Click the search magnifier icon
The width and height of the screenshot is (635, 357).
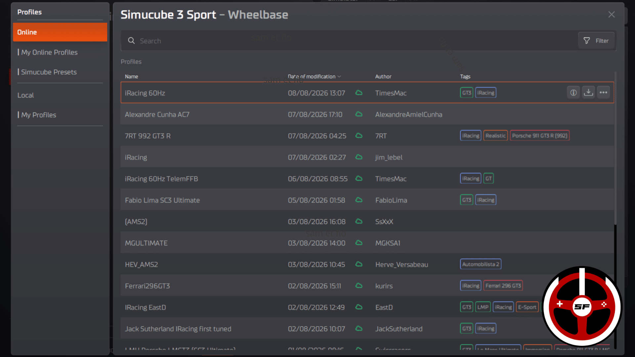pos(131,41)
